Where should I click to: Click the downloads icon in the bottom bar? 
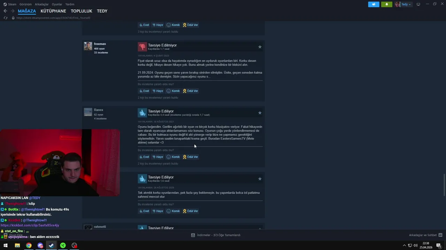[x=193, y=235]
